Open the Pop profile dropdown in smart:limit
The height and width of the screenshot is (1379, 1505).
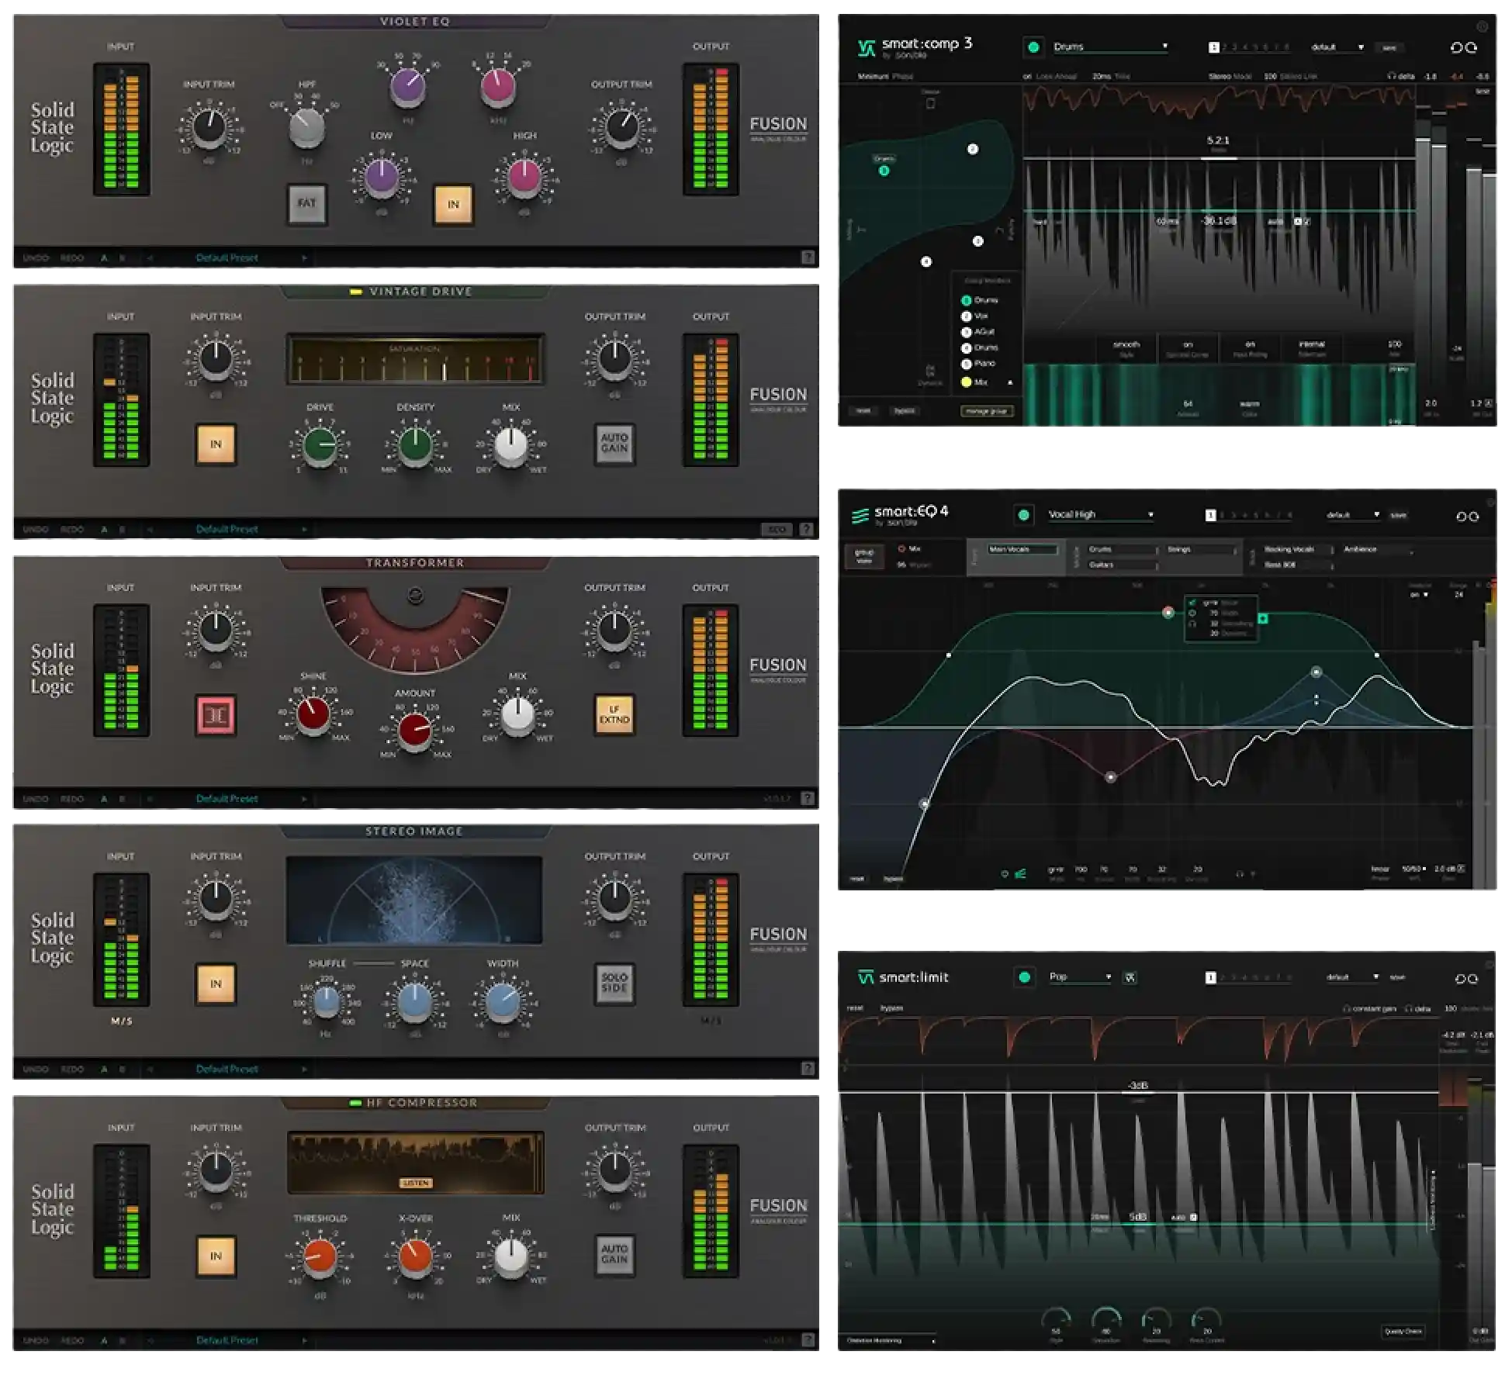tap(1080, 976)
